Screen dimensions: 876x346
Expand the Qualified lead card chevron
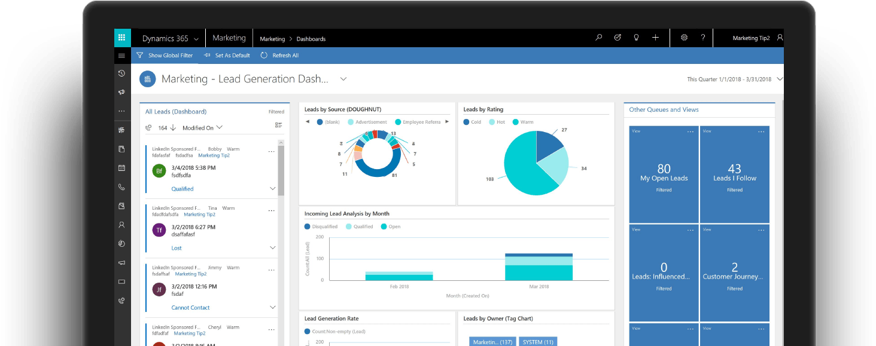coord(273,188)
